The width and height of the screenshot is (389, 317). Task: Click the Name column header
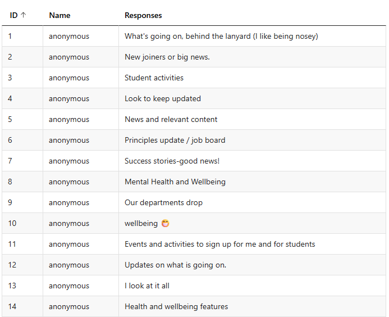[60, 15]
